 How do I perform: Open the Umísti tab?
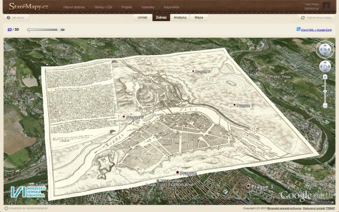[x=142, y=17]
